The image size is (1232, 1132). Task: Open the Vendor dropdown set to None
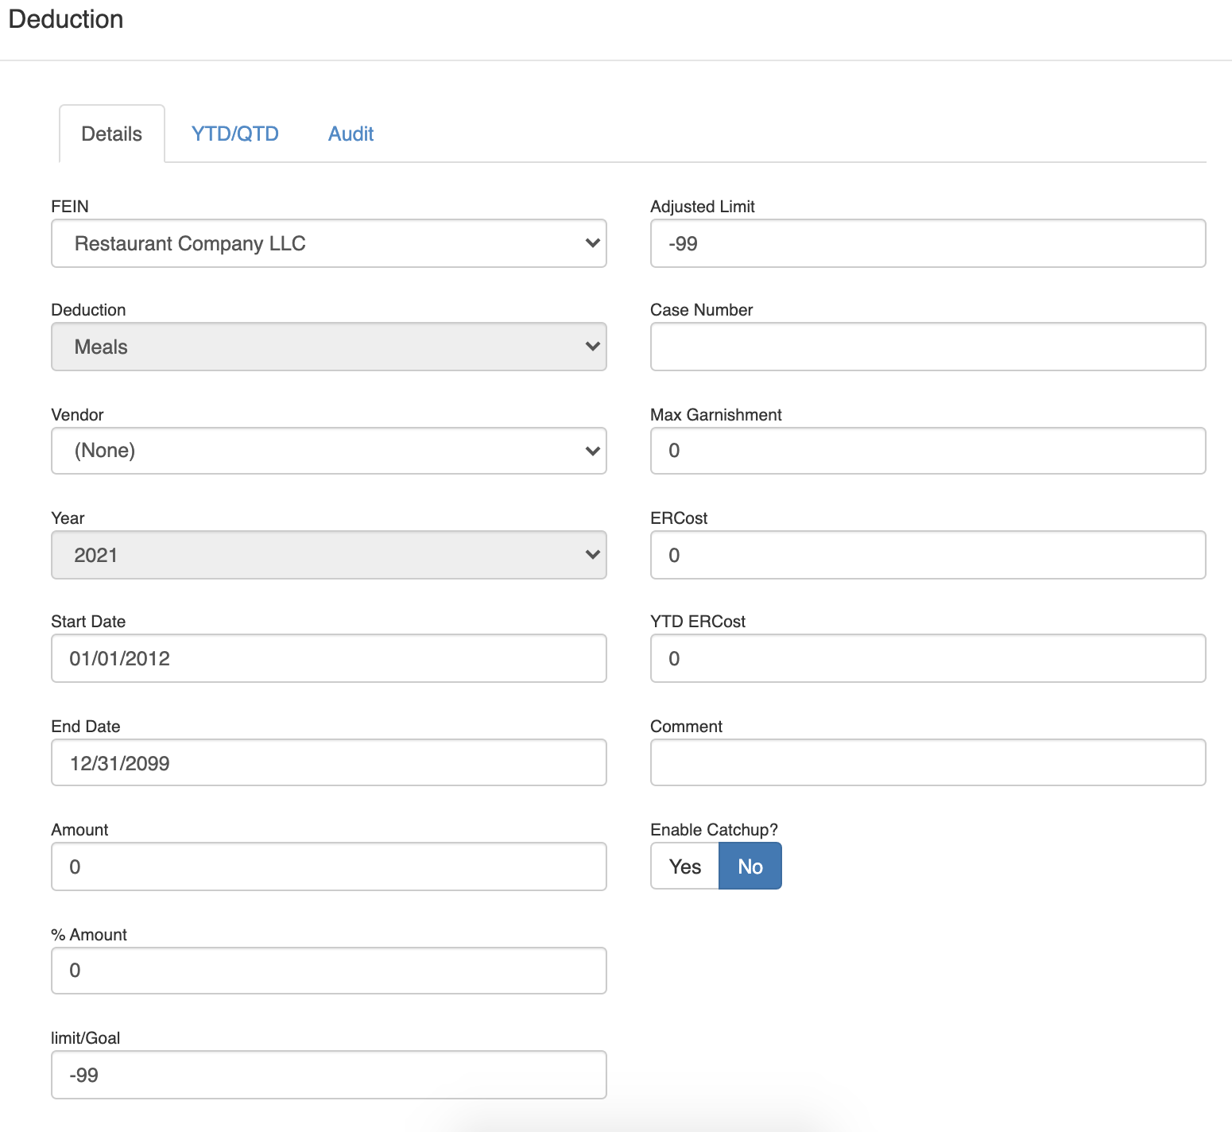(x=328, y=450)
